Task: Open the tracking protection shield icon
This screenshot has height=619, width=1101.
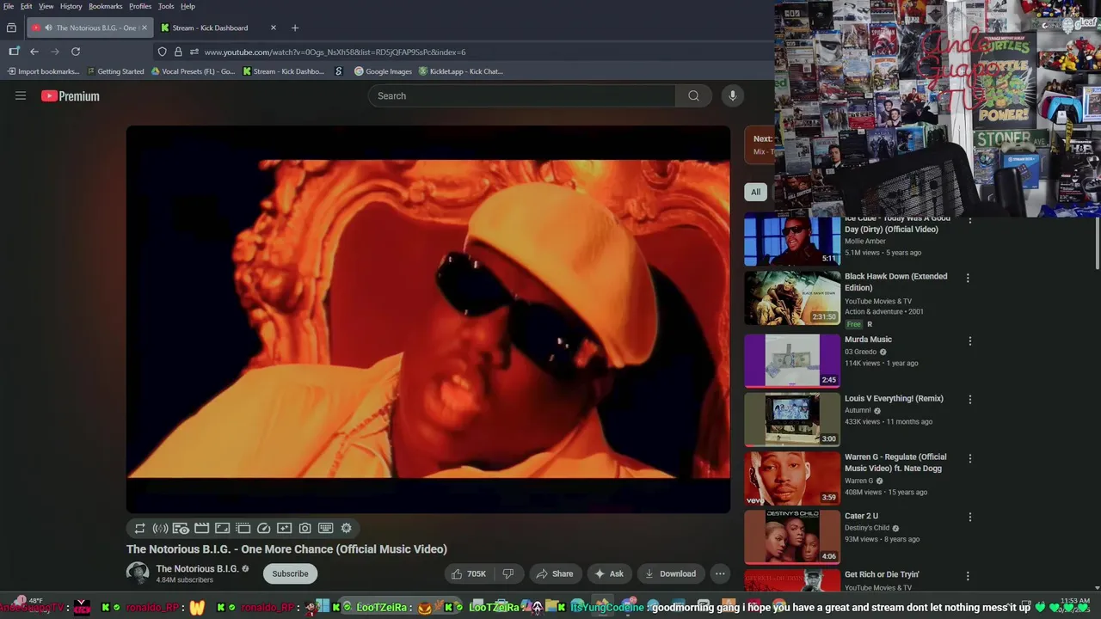Action: pyautogui.click(x=162, y=52)
